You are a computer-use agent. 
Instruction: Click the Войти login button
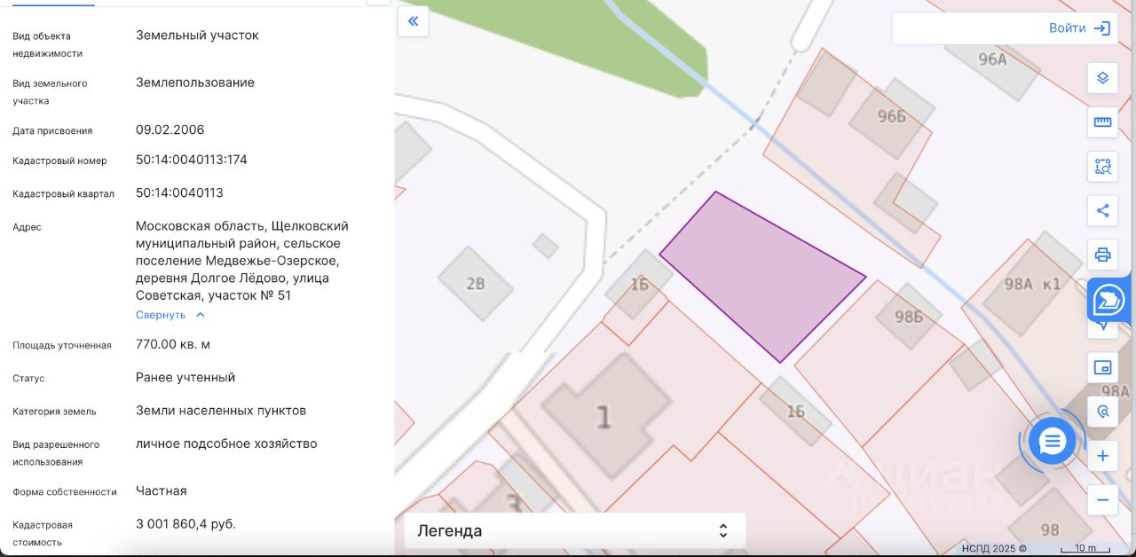pos(1078,28)
